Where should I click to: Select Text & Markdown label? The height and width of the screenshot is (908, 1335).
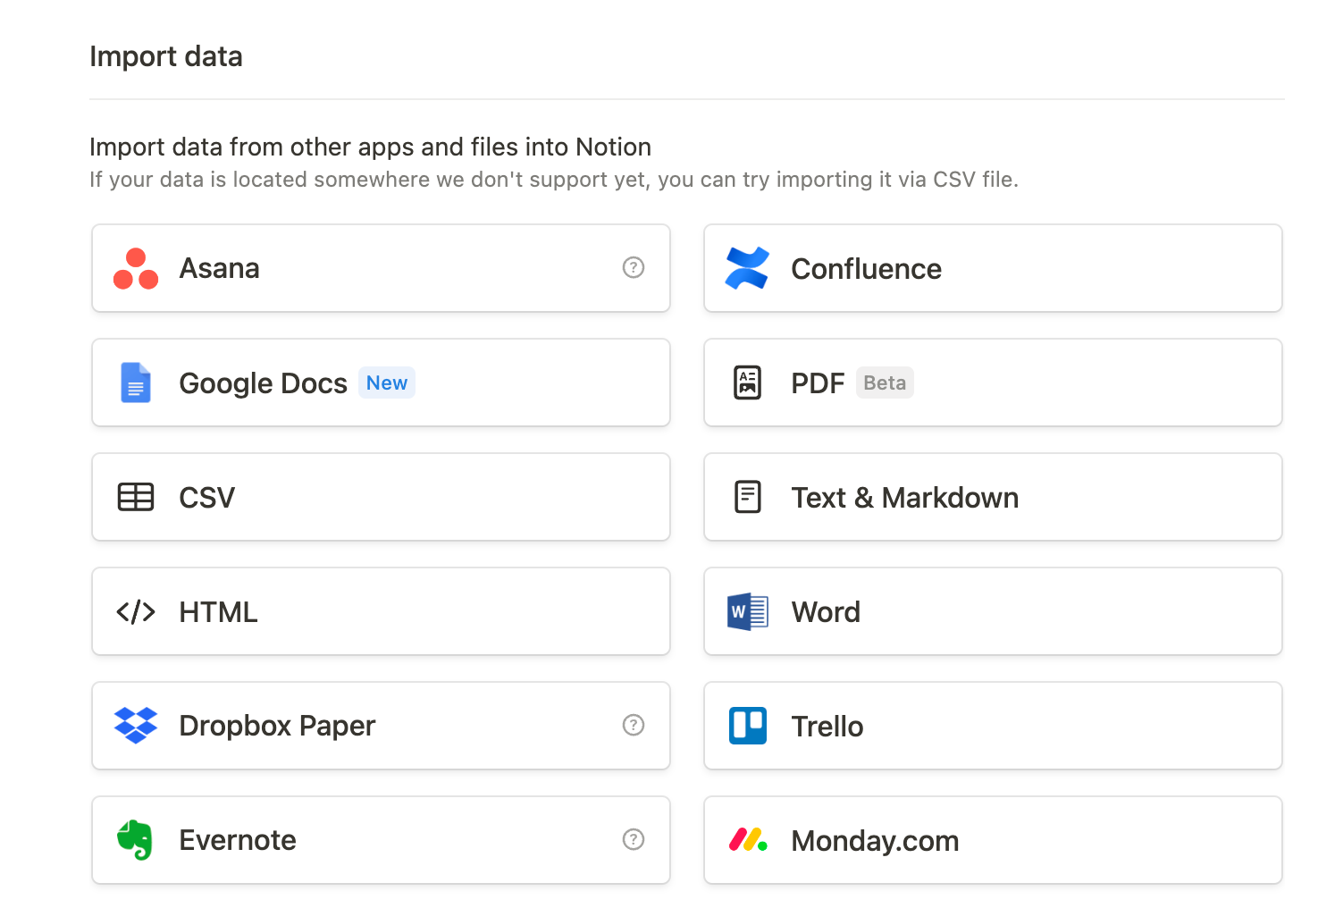pyautogui.click(x=904, y=498)
